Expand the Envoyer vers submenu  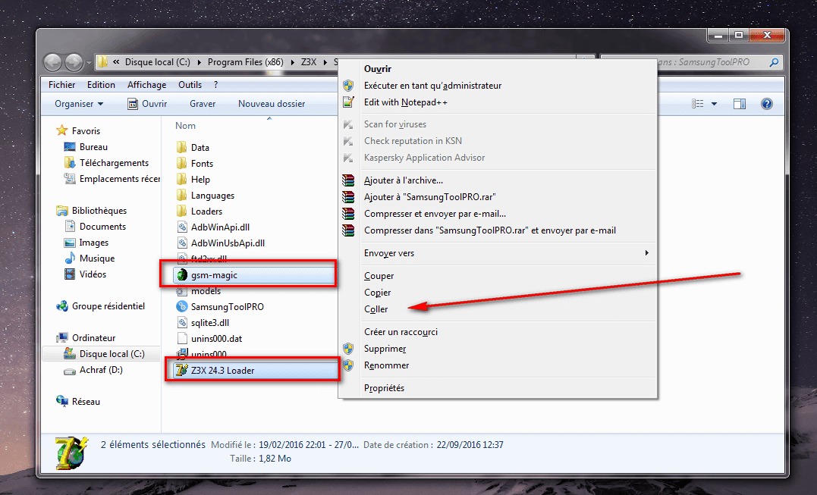point(497,253)
